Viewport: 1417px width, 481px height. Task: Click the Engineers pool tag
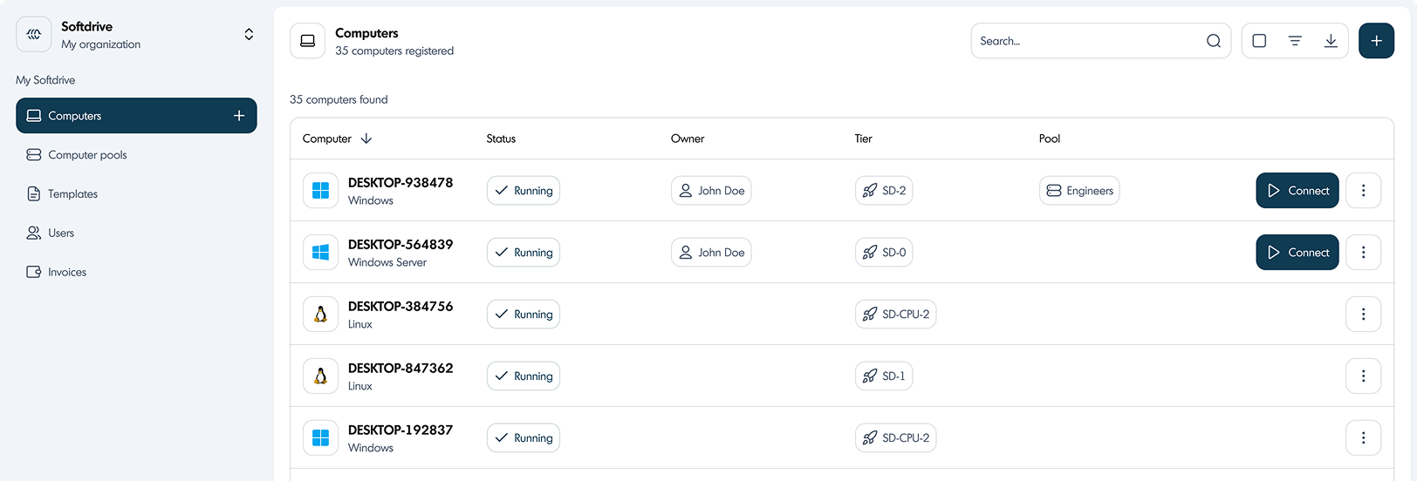click(x=1079, y=191)
